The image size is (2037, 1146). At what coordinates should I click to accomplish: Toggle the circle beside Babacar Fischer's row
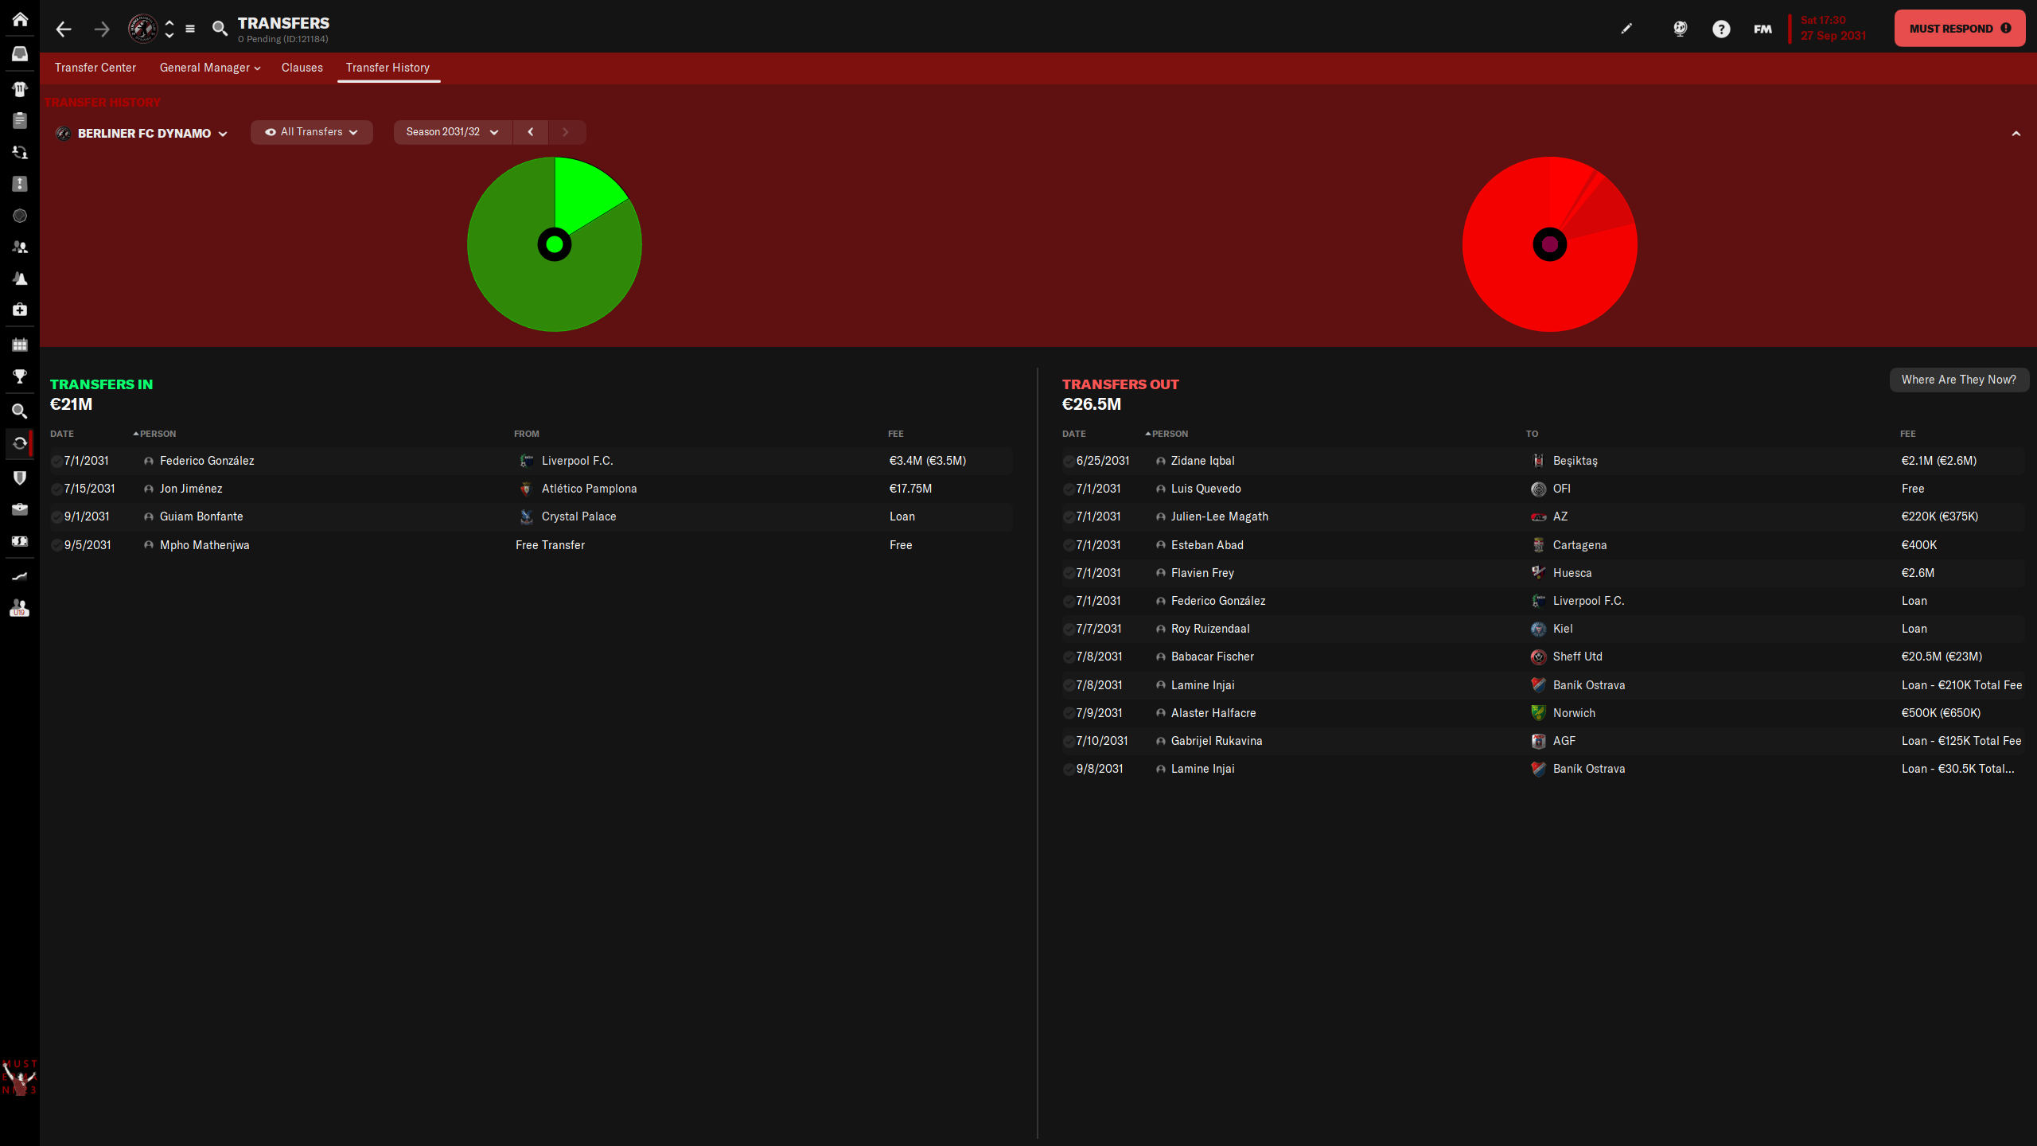pos(1069,657)
